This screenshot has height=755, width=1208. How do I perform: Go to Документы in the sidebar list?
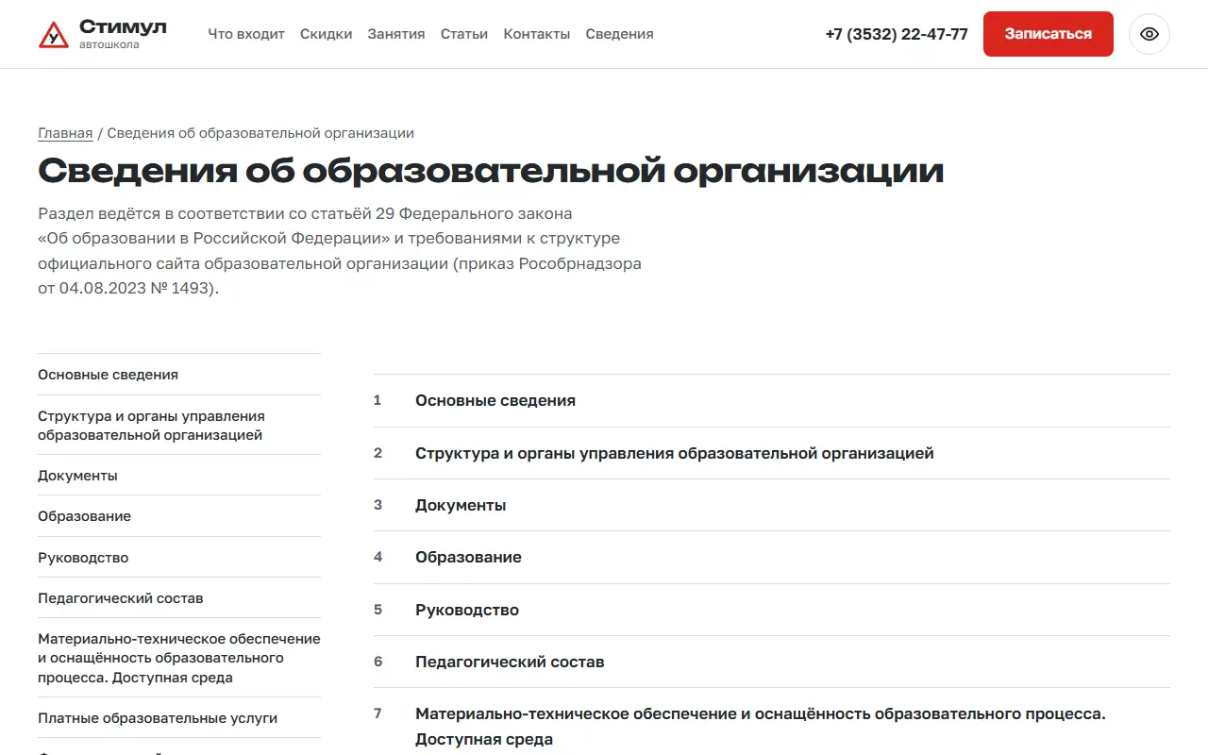click(179, 476)
